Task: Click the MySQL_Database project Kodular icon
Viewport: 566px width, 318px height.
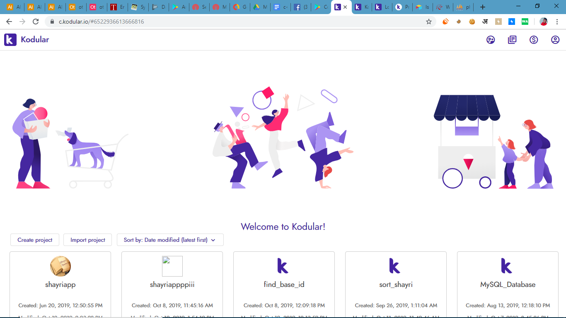Action: 507,266
